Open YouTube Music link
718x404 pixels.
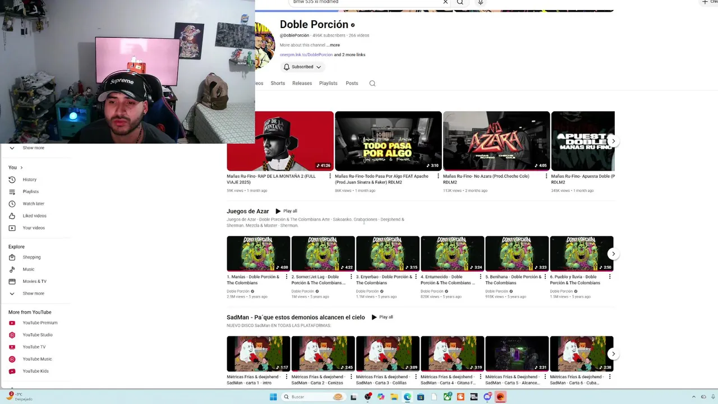(37, 359)
